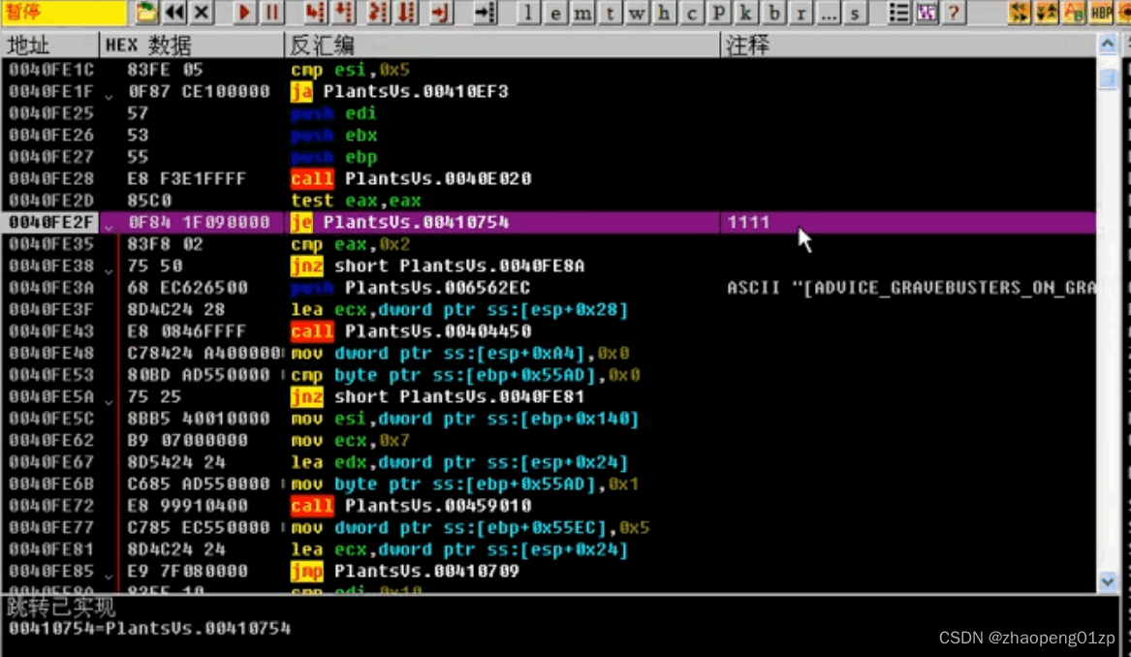Open Source with the 's' button
1131x657 pixels.
855,13
